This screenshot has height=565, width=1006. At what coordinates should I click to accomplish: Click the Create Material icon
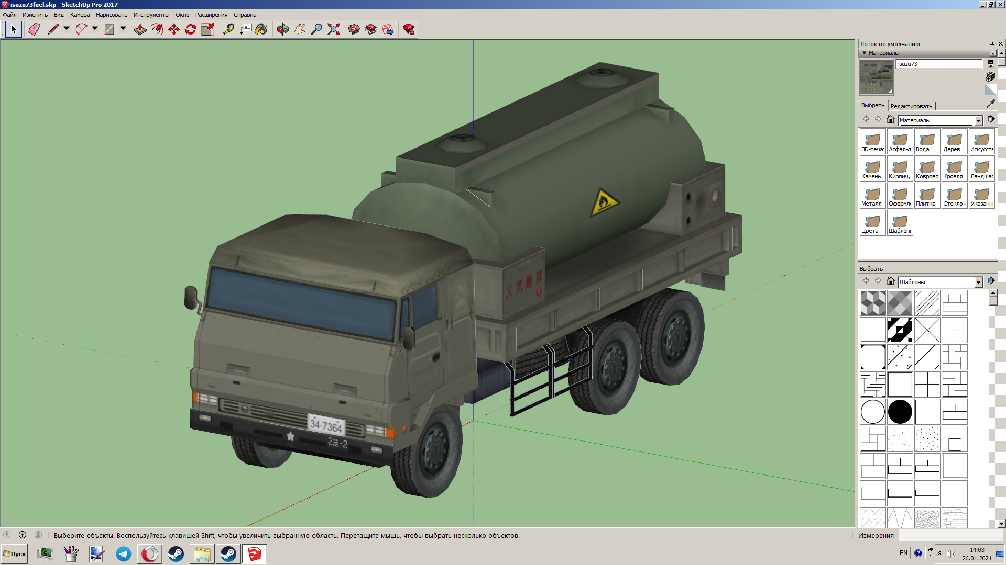[x=990, y=76]
